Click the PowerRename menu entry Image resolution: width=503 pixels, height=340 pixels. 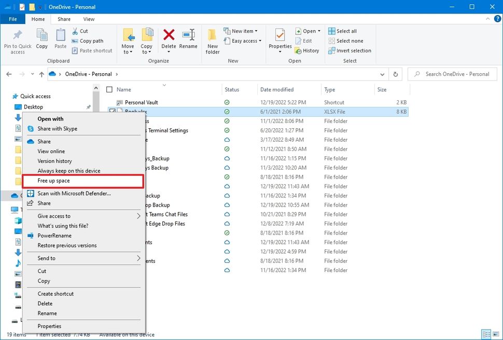coord(54,236)
